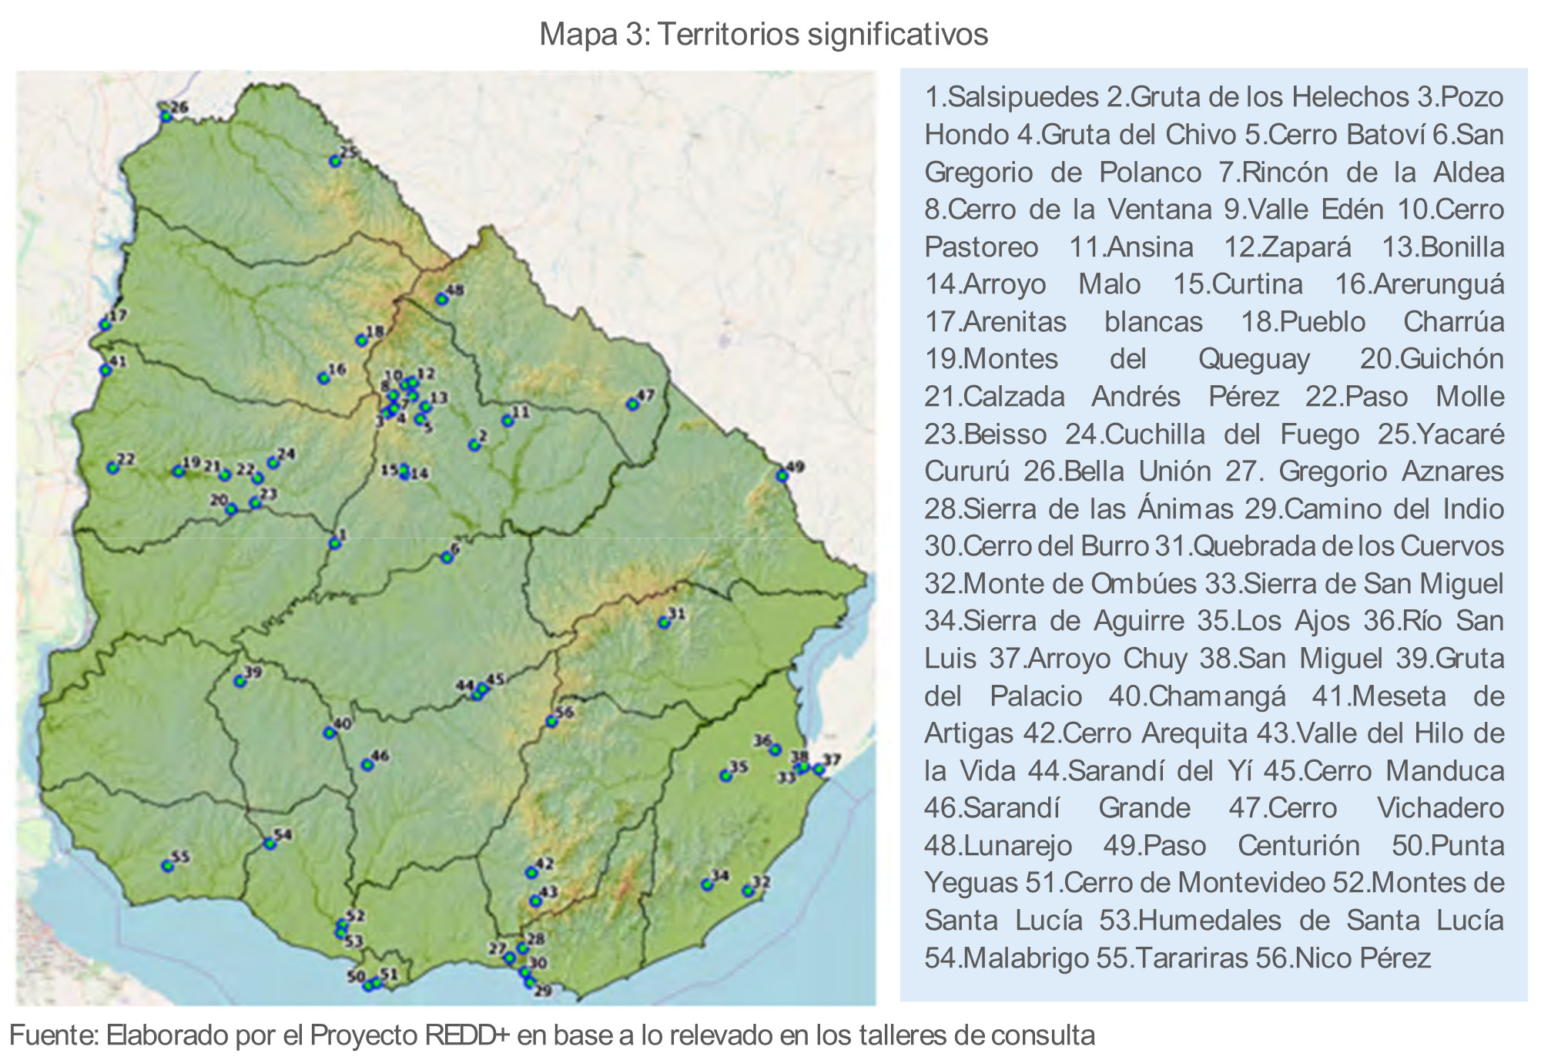Click legend entry '16.Arerunguá'

[x=1419, y=283]
